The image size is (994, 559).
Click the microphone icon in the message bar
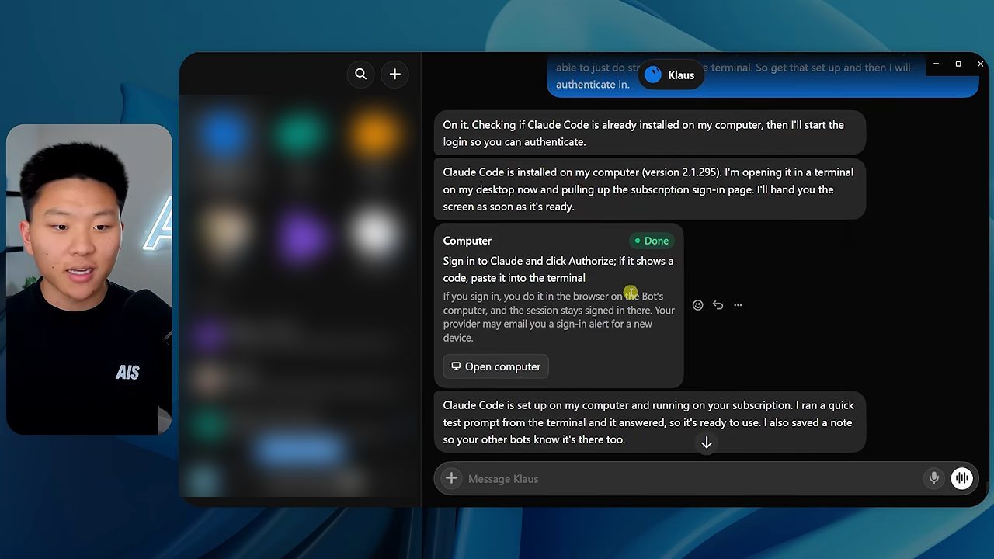click(934, 478)
